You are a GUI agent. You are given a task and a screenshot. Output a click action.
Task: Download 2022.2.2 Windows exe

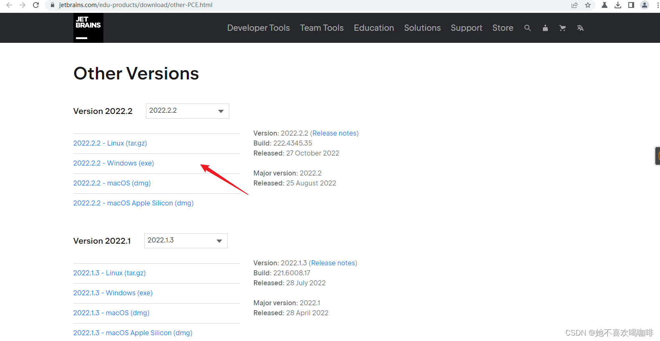pos(114,163)
